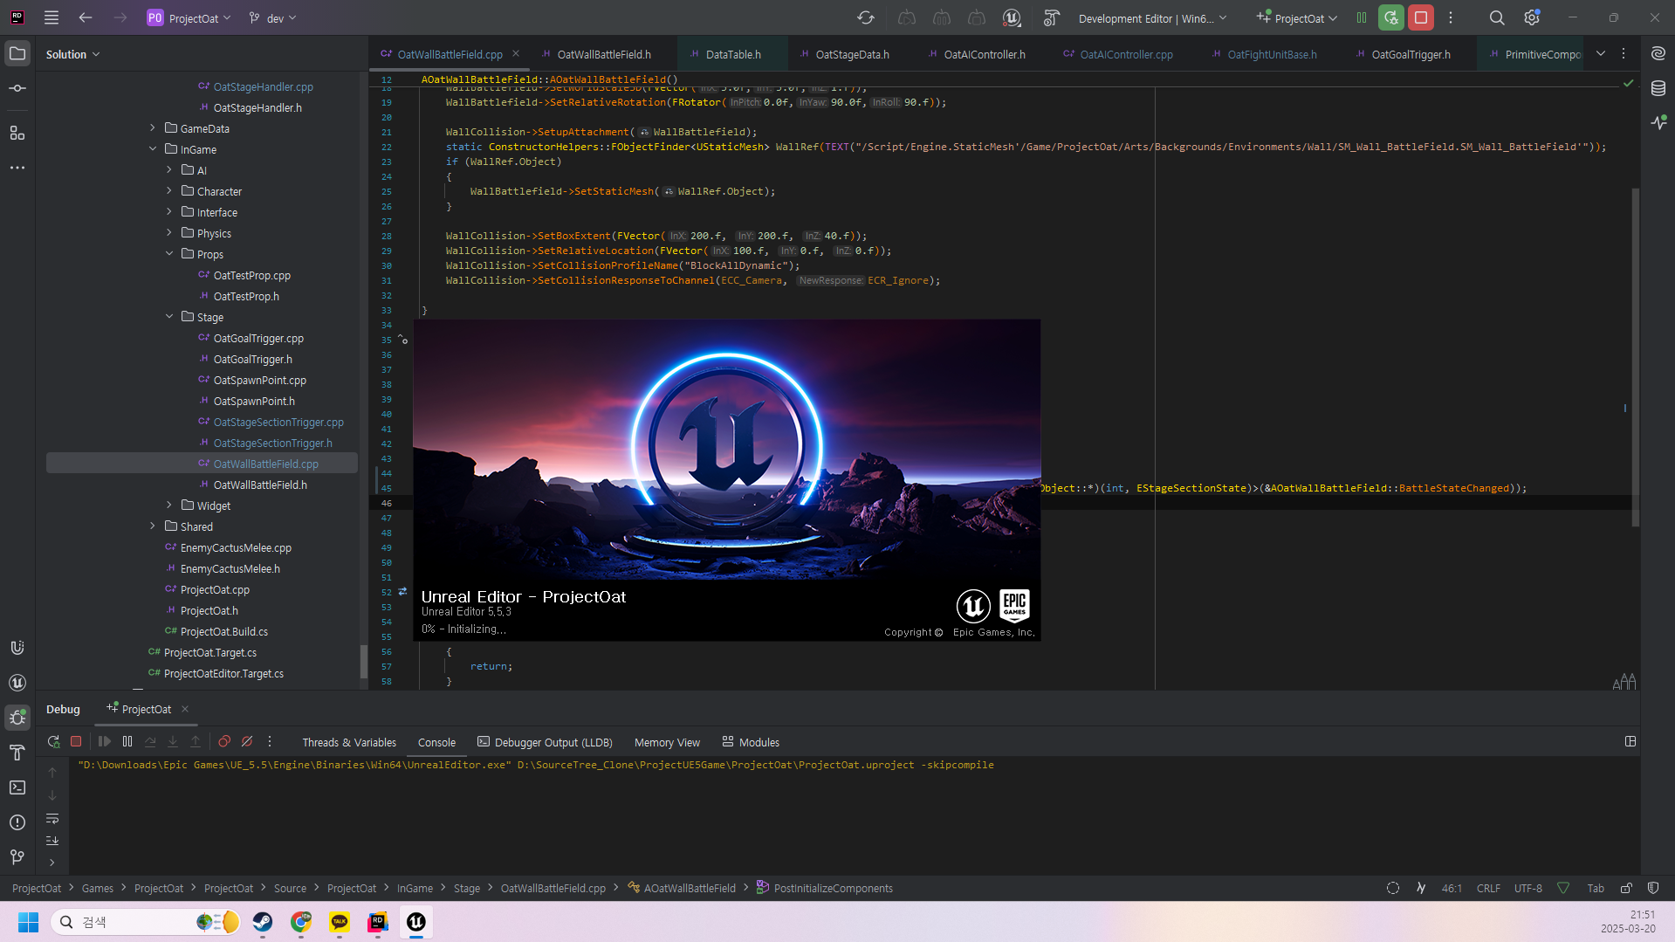Open the Memory View tab
Image resolution: width=1675 pixels, height=942 pixels.
point(667,742)
